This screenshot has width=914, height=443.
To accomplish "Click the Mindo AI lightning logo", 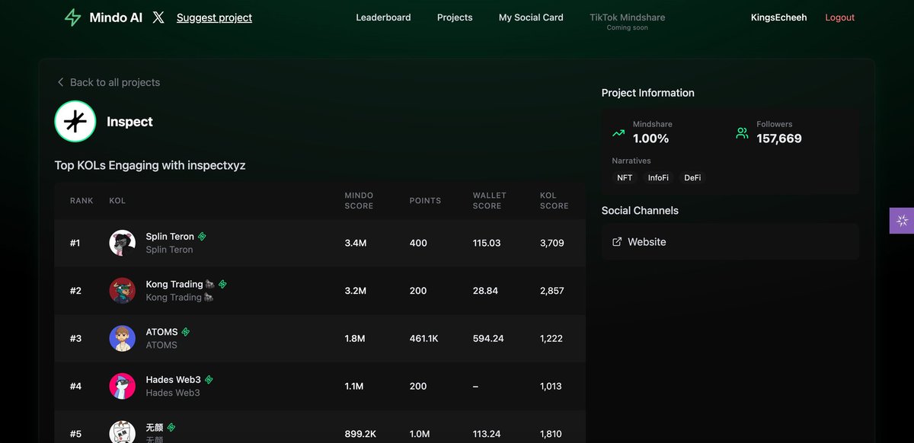I will coord(72,18).
